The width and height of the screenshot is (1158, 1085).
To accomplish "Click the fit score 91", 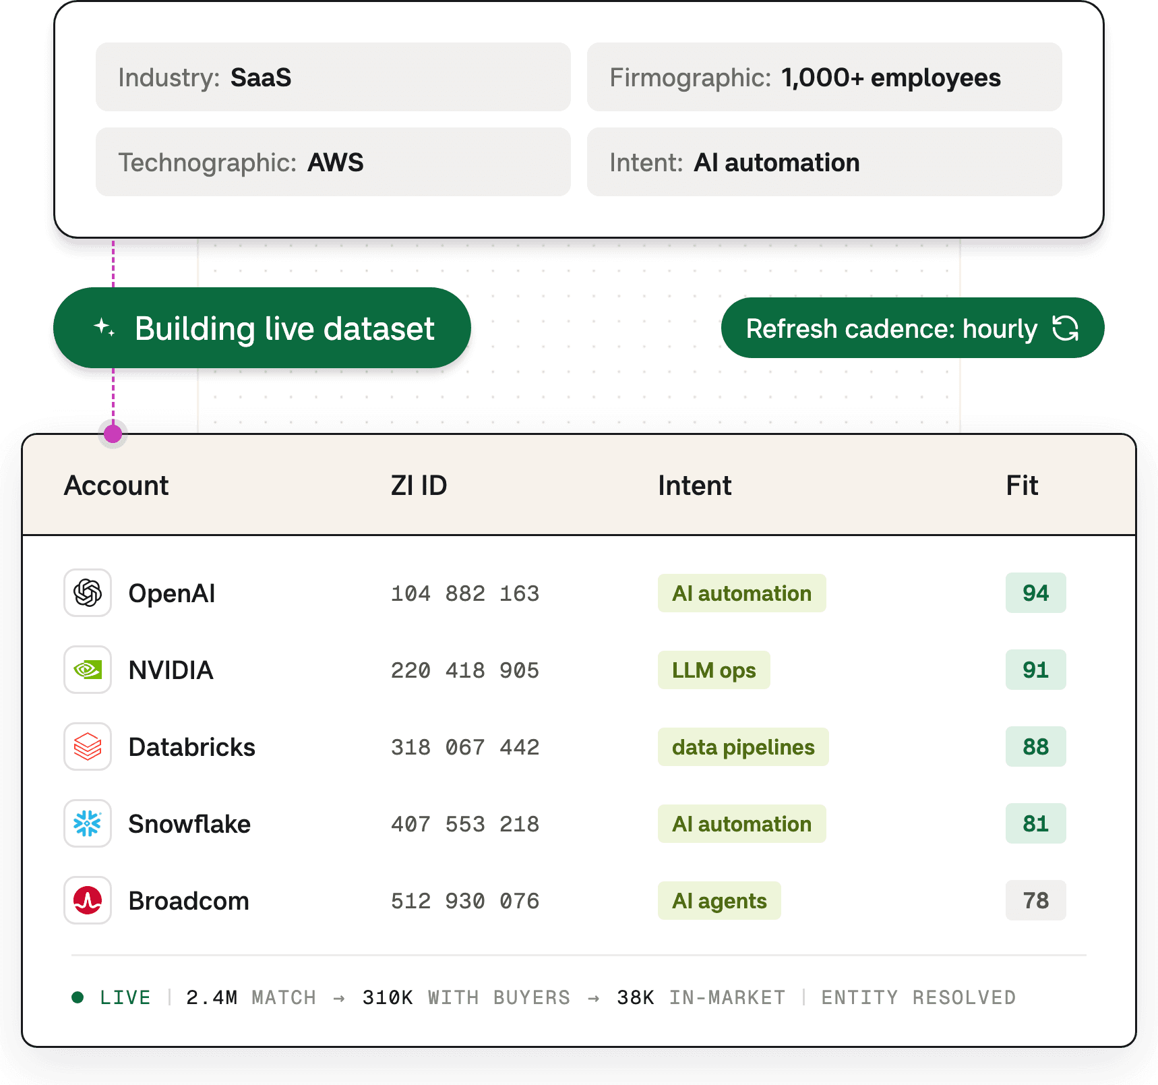I will click(1035, 670).
